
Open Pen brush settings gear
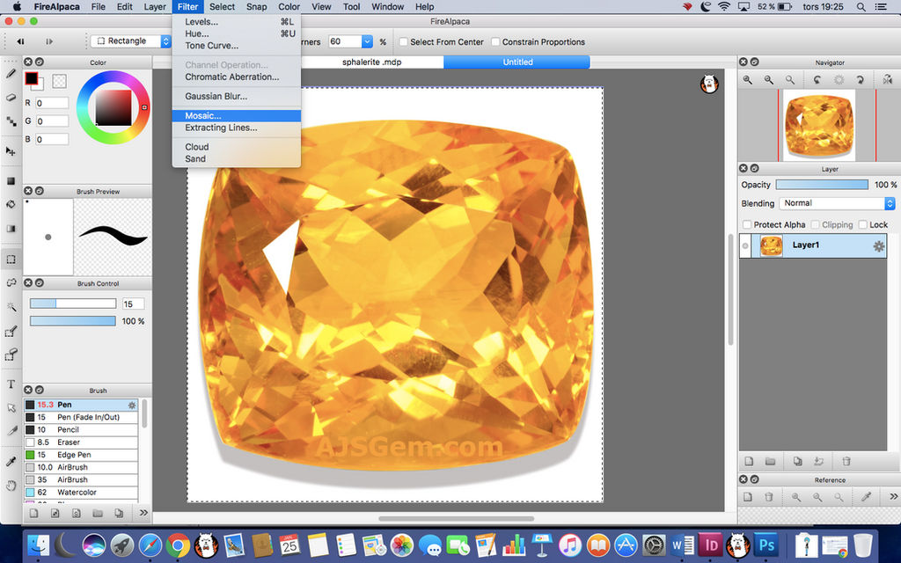point(132,405)
